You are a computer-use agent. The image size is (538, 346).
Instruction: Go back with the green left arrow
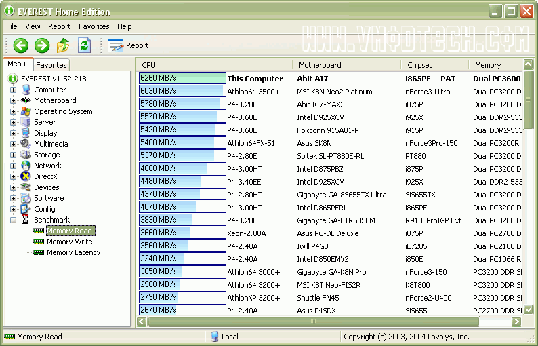pos(21,45)
